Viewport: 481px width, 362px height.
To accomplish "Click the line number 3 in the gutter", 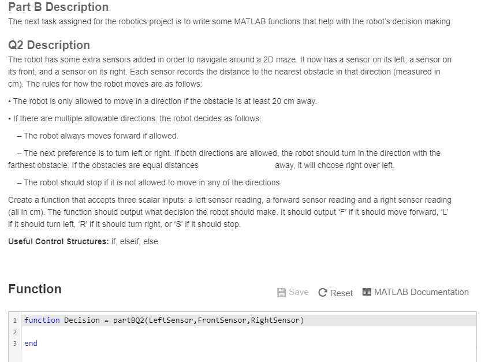I will coord(13,343).
